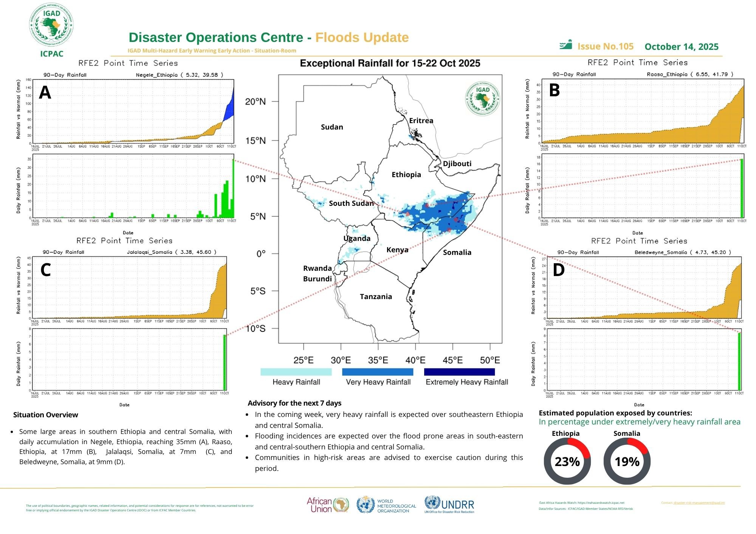756x534 pixels.
Task: Select the Beledweyne Somalia 90-day rainfall chart D
Action: coord(644,288)
